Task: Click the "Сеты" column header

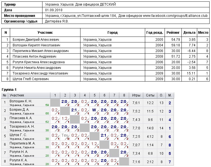Action: pyautogui.click(x=150, y=95)
